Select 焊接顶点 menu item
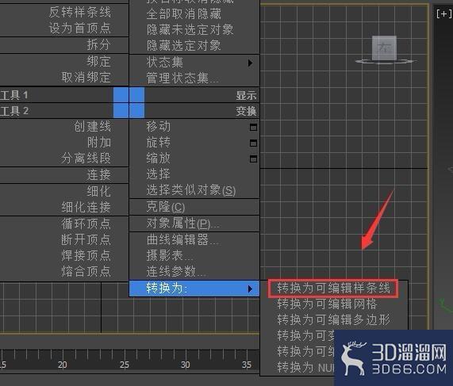 (86, 255)
